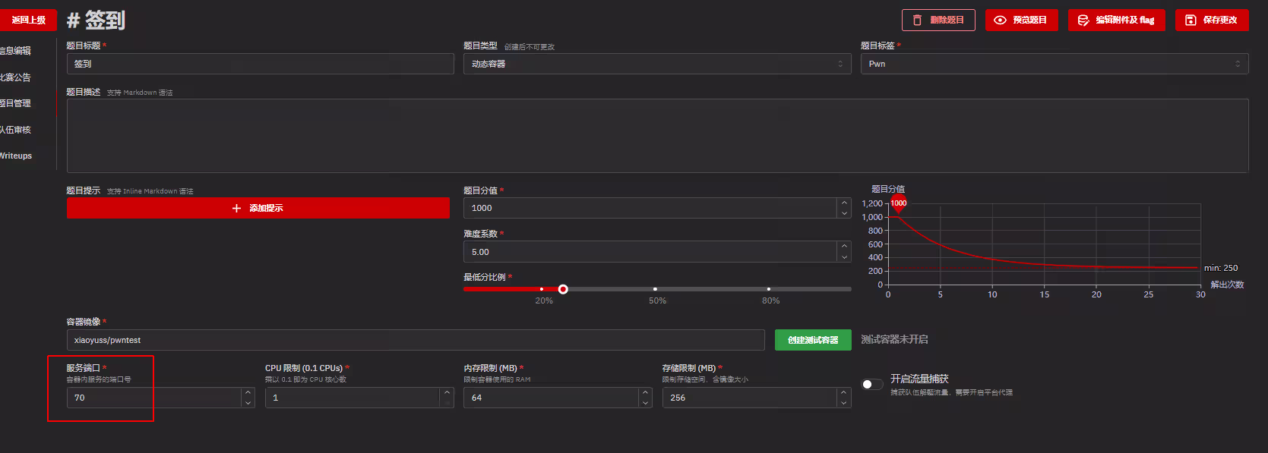Click the challenge description text area
The height and width of the screenshot is (453, 1268).
[657, 136]
